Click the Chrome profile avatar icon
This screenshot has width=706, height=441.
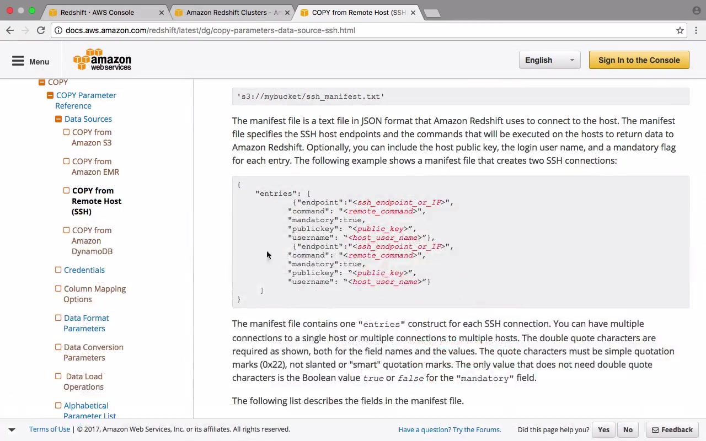coord(696,10)
